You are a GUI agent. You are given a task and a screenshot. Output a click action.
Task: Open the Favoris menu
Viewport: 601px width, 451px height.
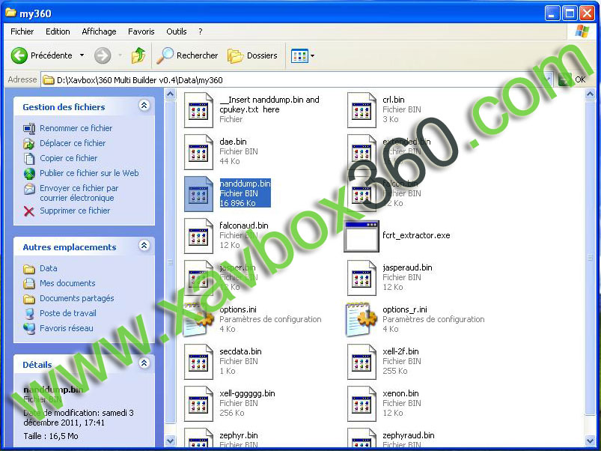coord(141,31)
